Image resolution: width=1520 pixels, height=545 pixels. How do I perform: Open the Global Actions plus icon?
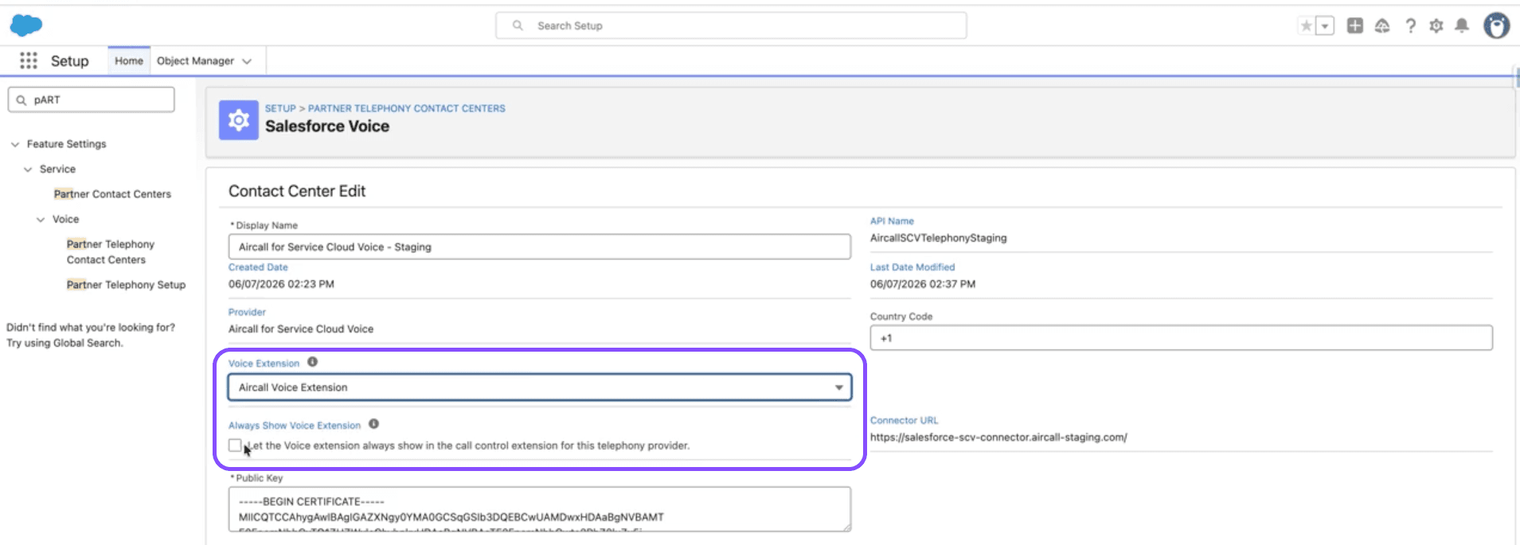click(x=1354, y=25)
